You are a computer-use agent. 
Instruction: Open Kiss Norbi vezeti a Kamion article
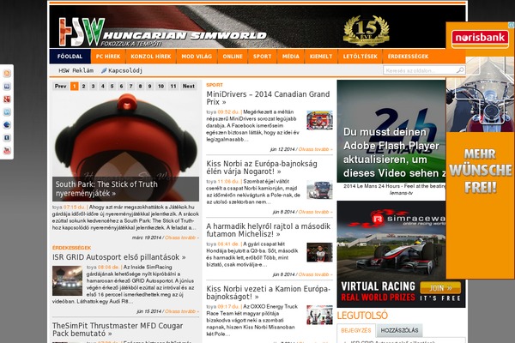click(x=268, y=292)
